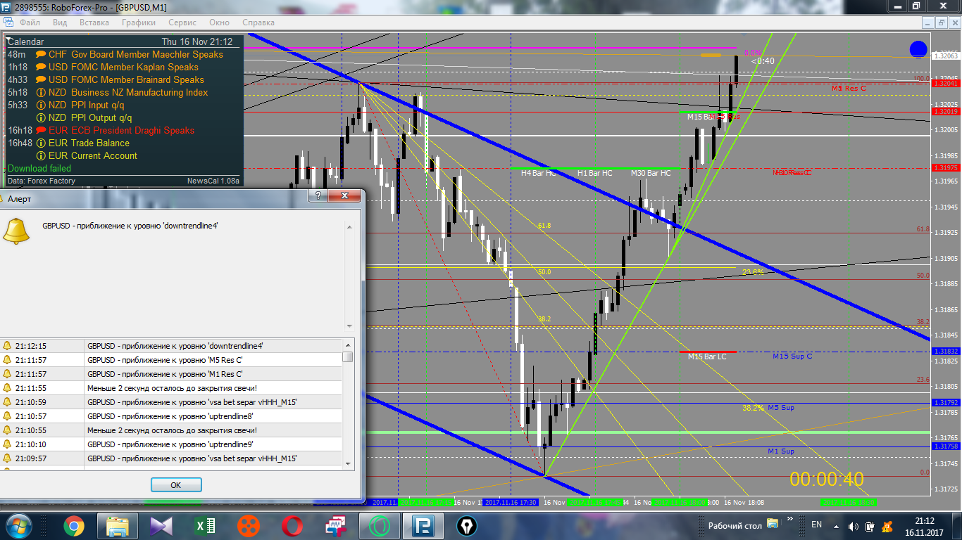Select the 21:11:57 'M5 Res C' alert row
The width and height of the screenshot is (962, 540).
(x=171, y=360)
